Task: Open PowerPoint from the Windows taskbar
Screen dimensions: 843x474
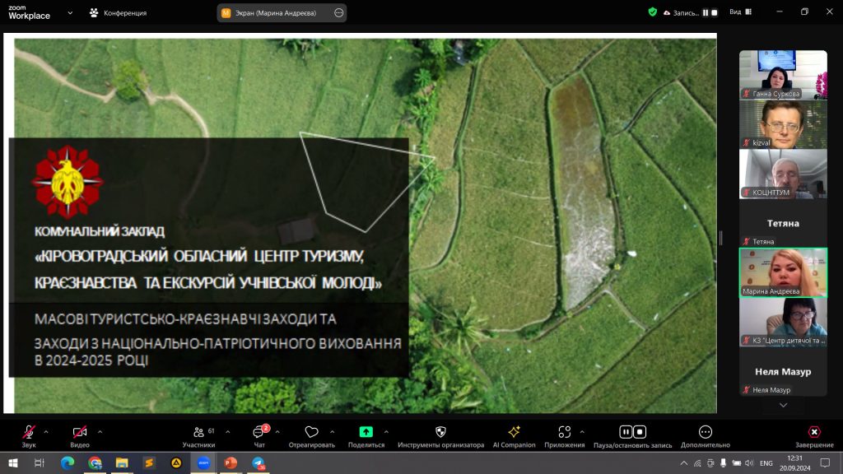Action: 230,463
